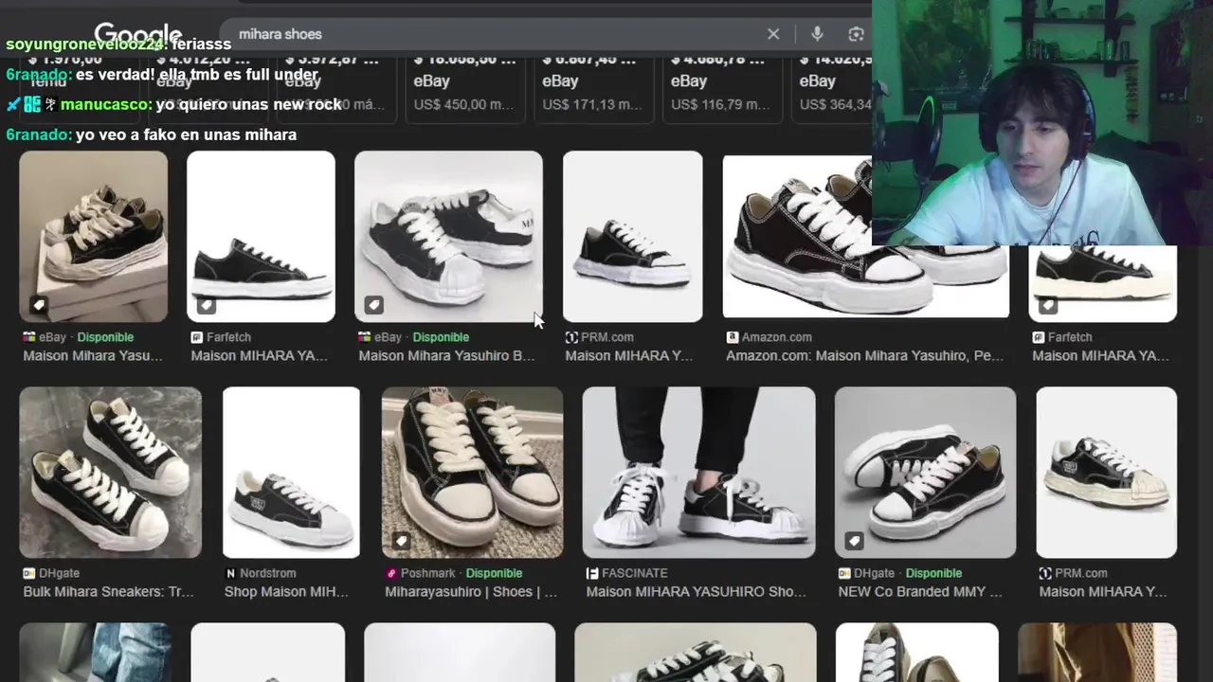Click product tag on first eBay sneaker image
The height and width of the screenshot is (682, 1213).
(38, 305)
